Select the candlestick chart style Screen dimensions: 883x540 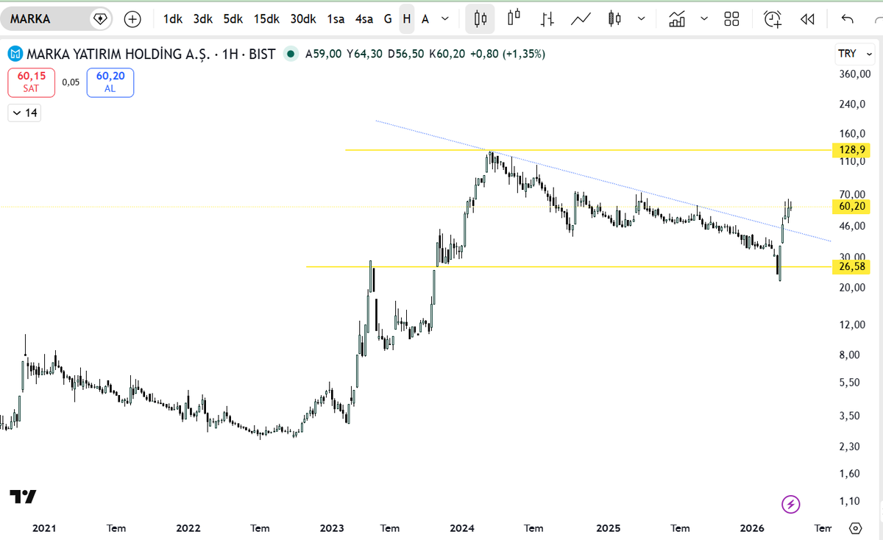point(480,19)
